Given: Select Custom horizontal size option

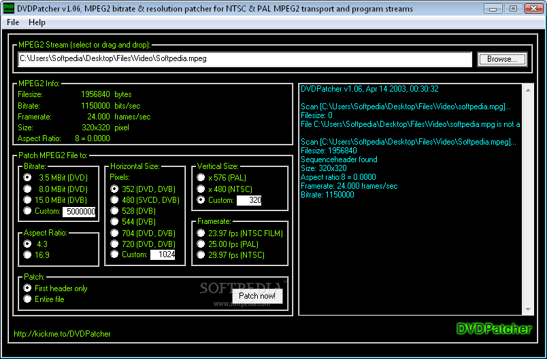Looking at the screenshot, I should 129,254.
